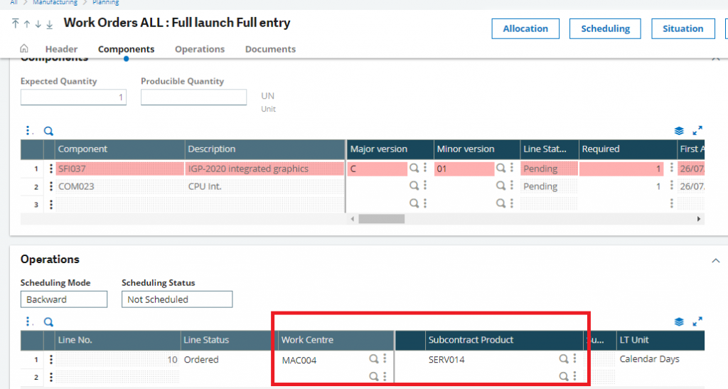Lookup Work Centre MAC004
The image size is (728, 389).
pyautogui.click(x=373, y=359)
